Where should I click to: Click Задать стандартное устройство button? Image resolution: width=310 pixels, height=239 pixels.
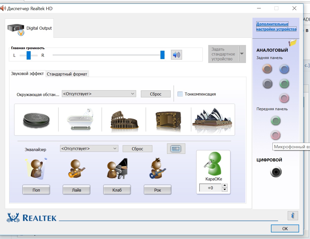(223, 54)
